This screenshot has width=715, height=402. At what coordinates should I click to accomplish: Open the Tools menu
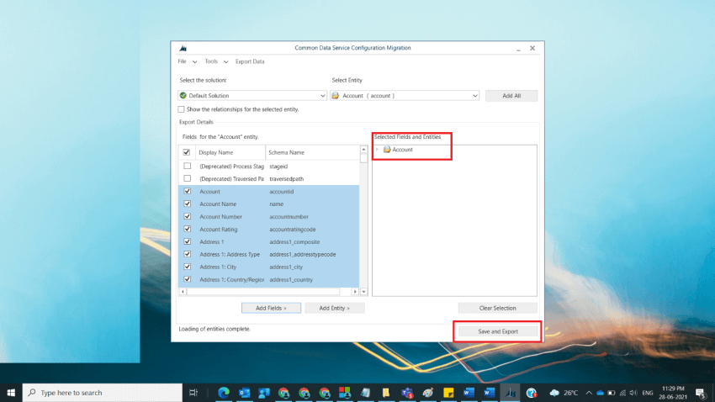(211, 61)
